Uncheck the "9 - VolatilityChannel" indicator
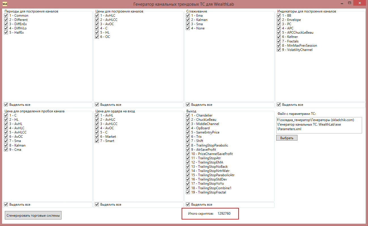The width and height of the screenshot is (368, 226). [279, 50]
